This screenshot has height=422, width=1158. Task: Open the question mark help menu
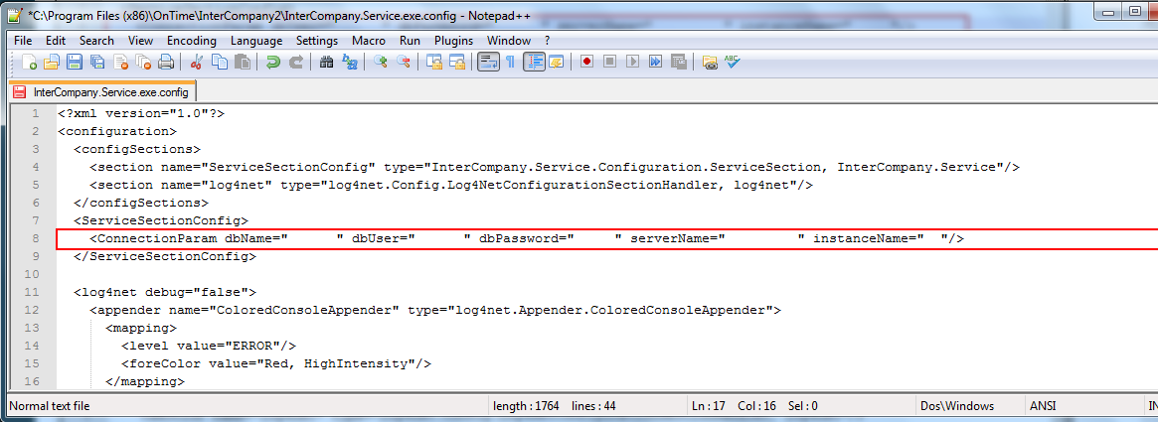[548, 41]
